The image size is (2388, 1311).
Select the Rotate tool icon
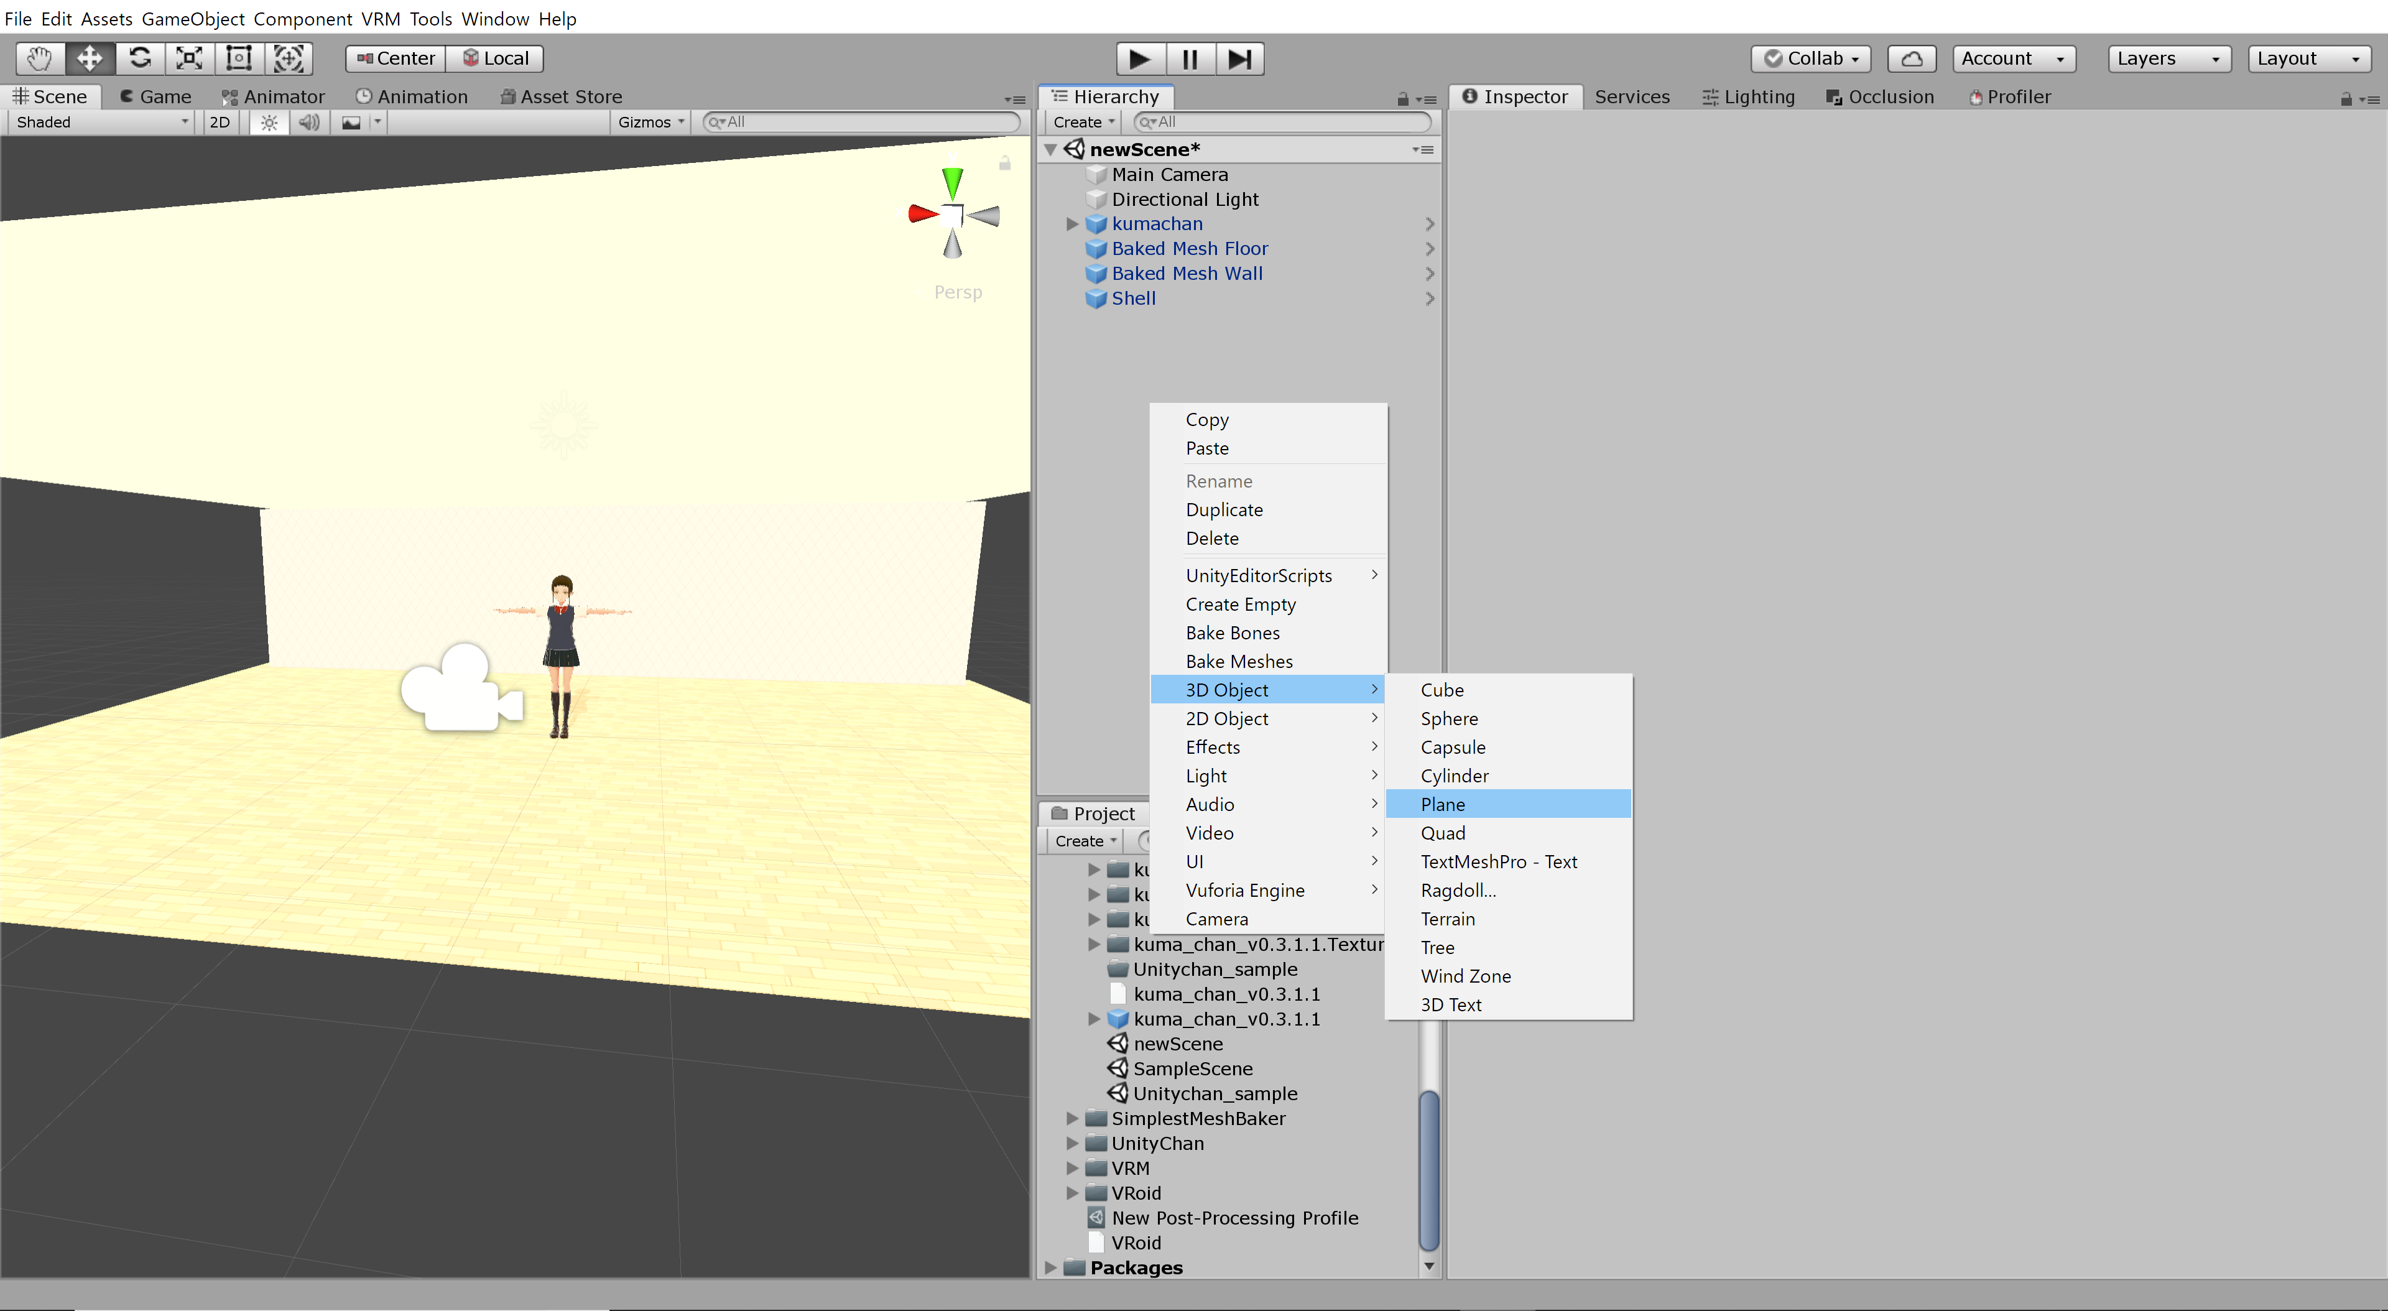[140, 58]
